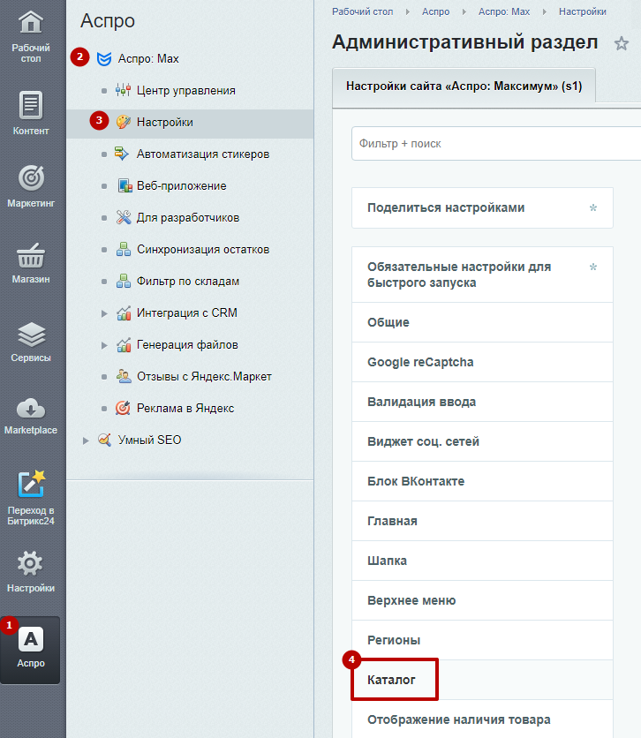
Task: Click the Реклама в Яндекс target icon
Action: (123, 408)
